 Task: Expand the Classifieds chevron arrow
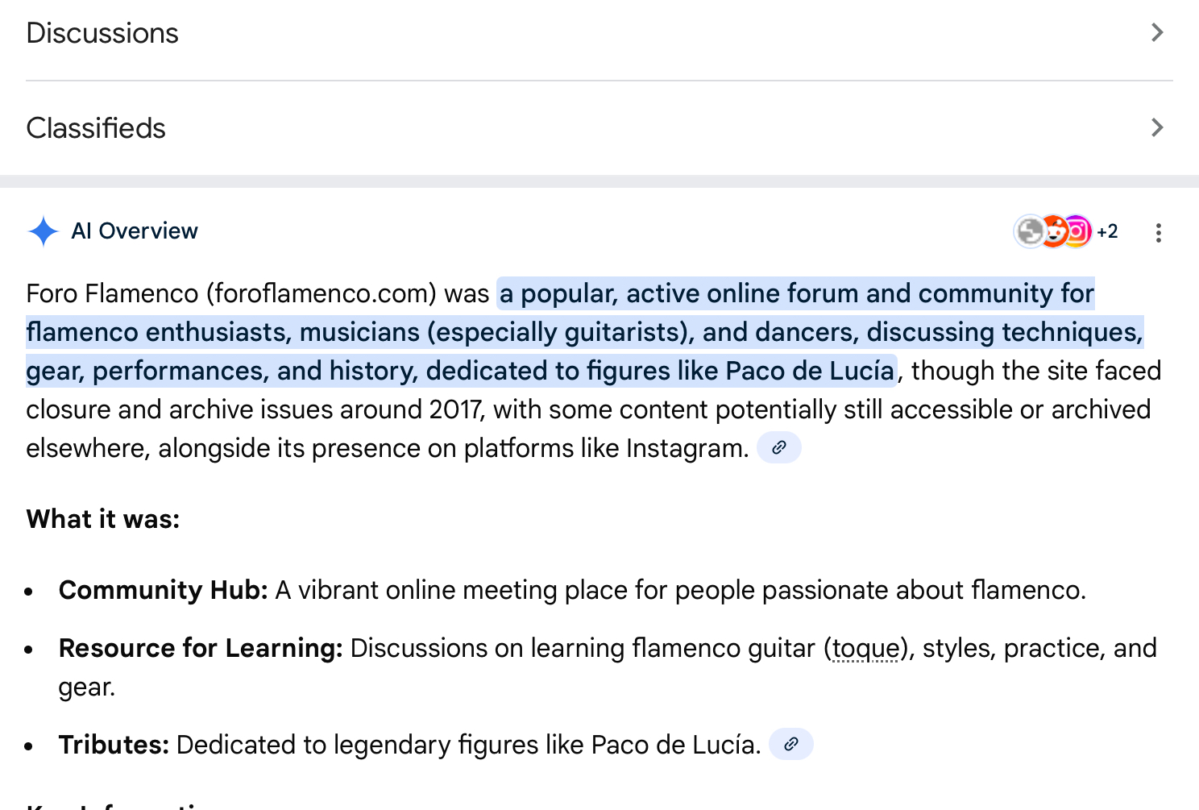pos(1157,128)
